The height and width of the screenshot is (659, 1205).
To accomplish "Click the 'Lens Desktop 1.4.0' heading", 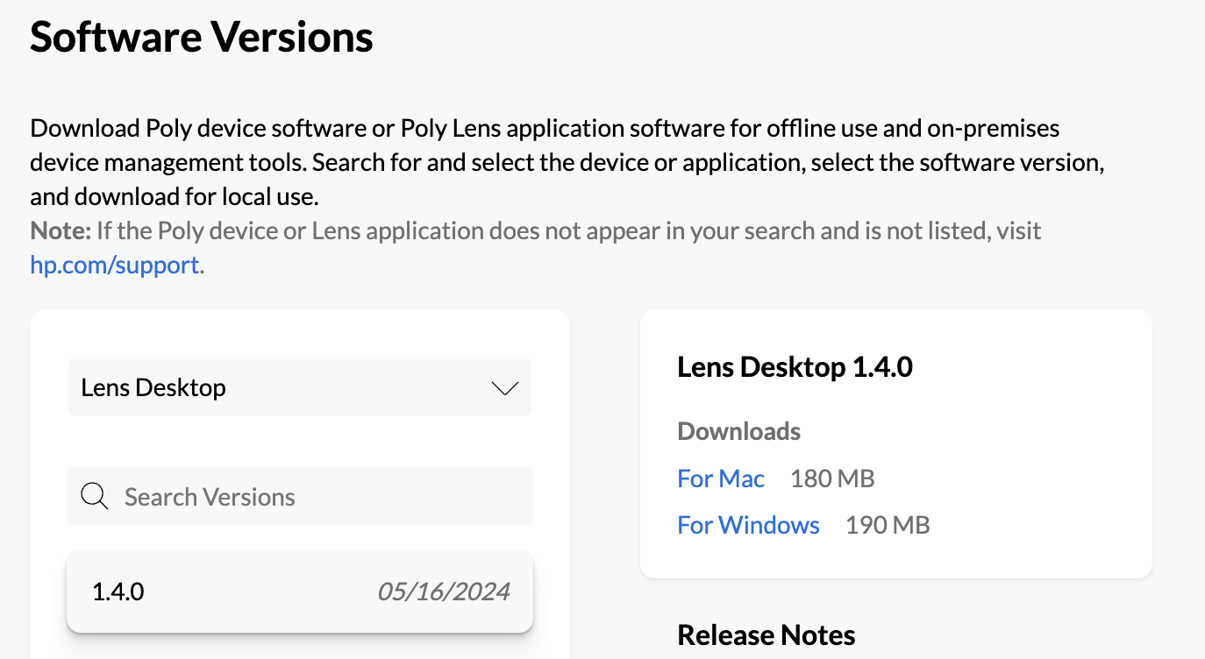I will pos(795,367).
